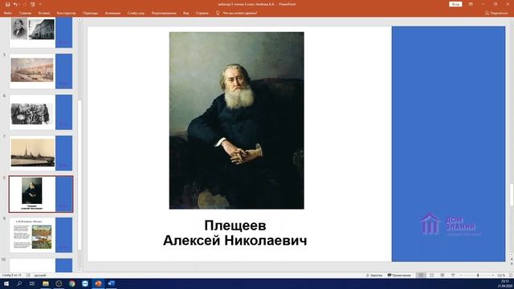Click the slide panel scroll-down arrow

80,270
